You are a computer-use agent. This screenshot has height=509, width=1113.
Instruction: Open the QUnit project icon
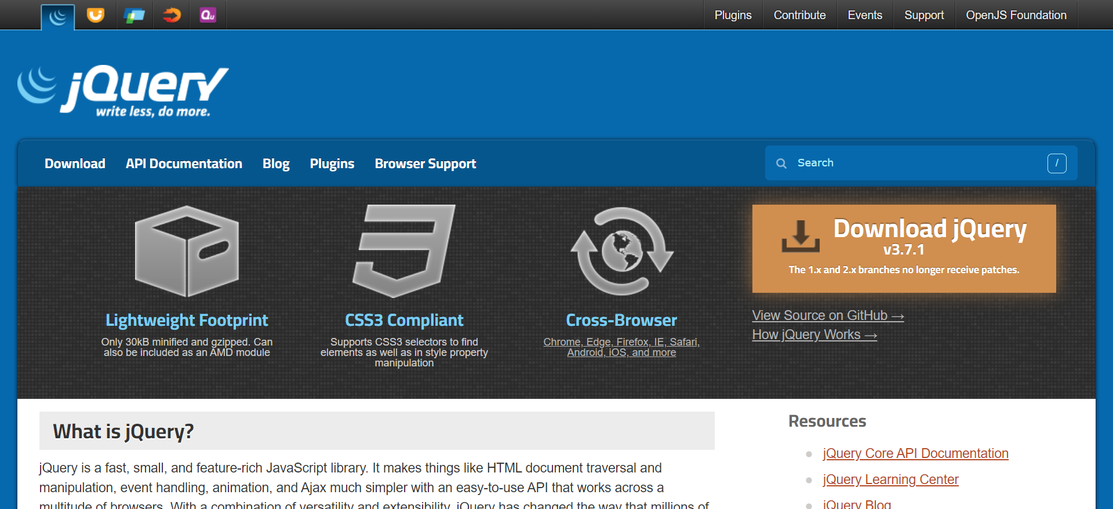point(208,15)
